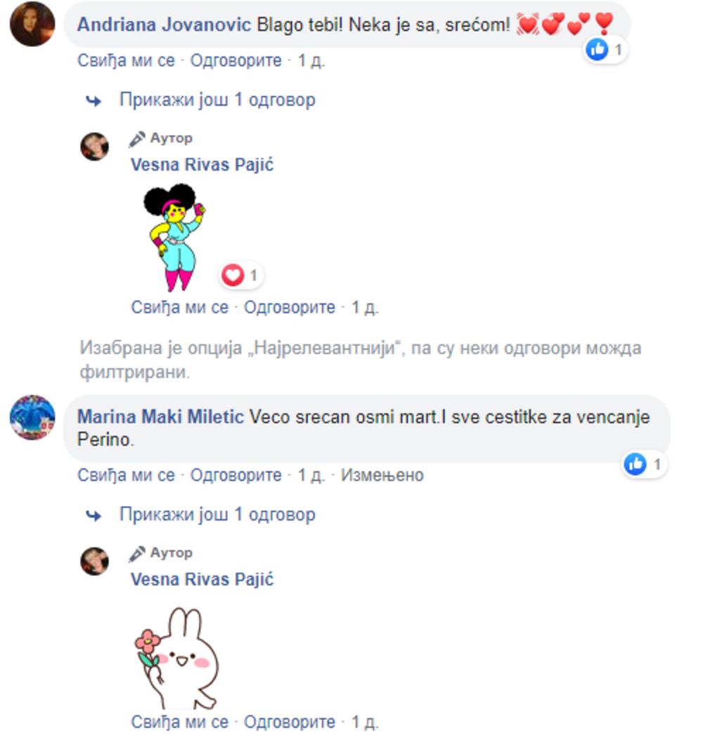The image size is (703, 742).
Task: Open Vesna's avatar above the bunny sticker
Action: (x=95, y=561)
